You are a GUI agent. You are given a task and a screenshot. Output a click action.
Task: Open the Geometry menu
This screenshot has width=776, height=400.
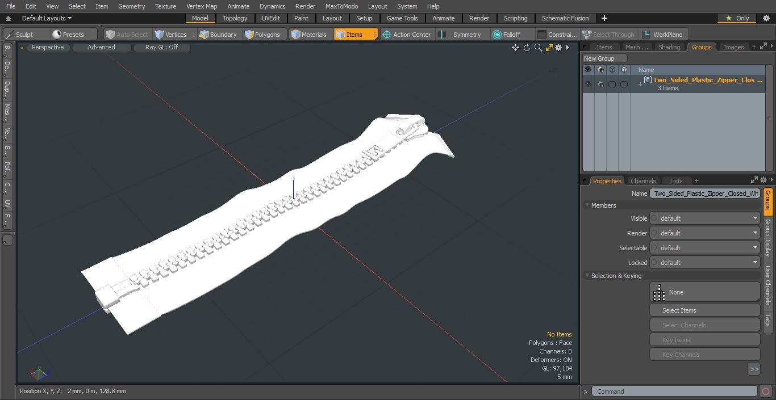pyautogui.click(x=131, y=6)
